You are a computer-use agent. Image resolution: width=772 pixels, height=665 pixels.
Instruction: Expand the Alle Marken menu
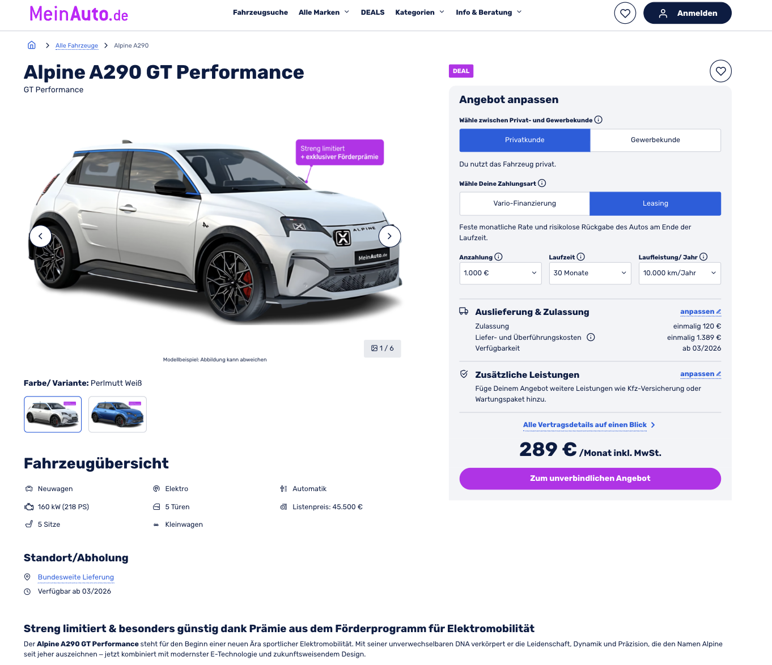324,12
